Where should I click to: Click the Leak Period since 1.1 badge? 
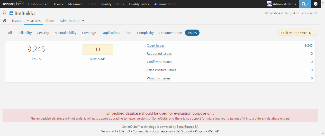pyautogui.click(x=297, y=33)
